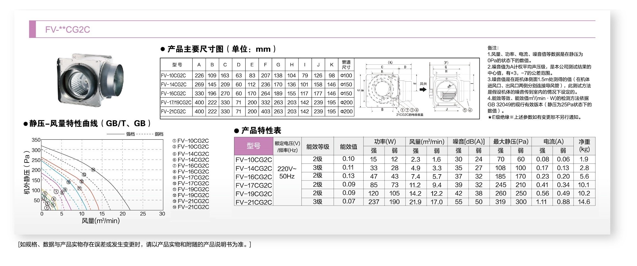Select max static pressure 319 cell
The height and width of the screenshot is (266, 637).
pyautogui.click(x=500, y=202)
